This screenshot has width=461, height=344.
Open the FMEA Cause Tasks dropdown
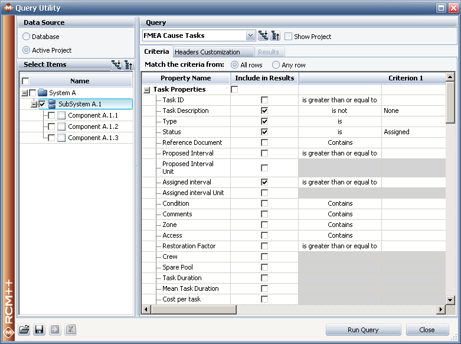click(x=251, y=36)
